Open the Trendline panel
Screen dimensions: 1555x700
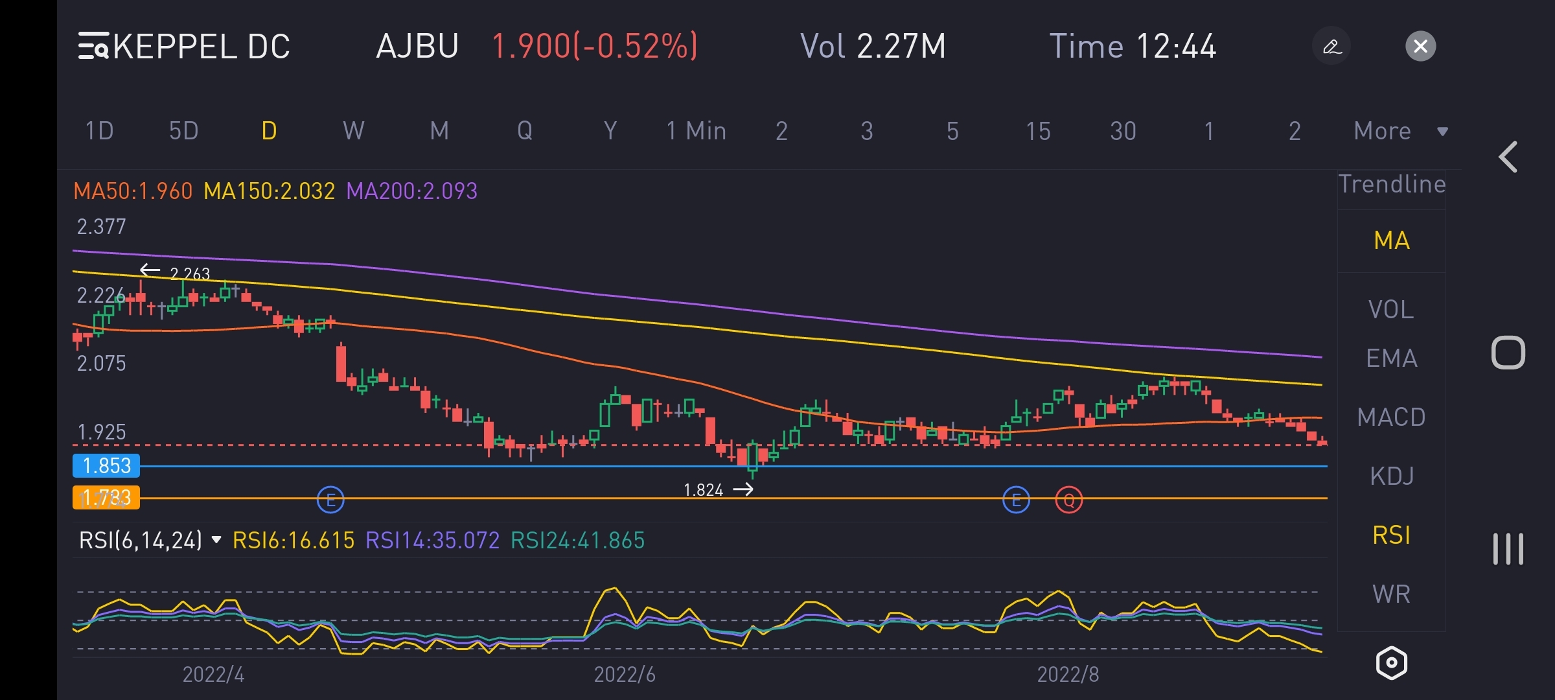coord(1391,185)
